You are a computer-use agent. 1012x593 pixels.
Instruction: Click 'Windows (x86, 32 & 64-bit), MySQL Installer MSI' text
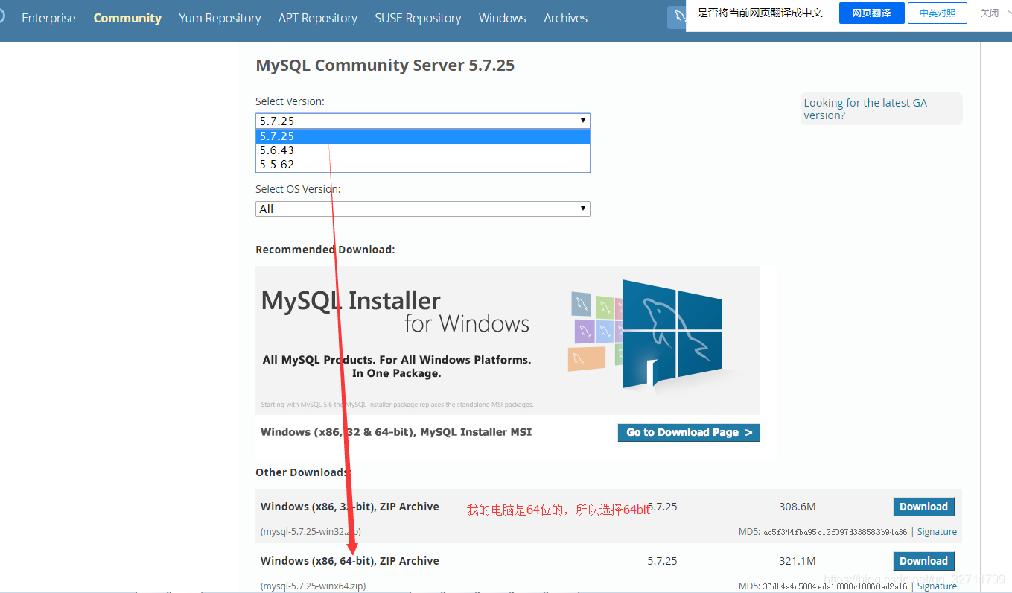(x=396, y=432)
